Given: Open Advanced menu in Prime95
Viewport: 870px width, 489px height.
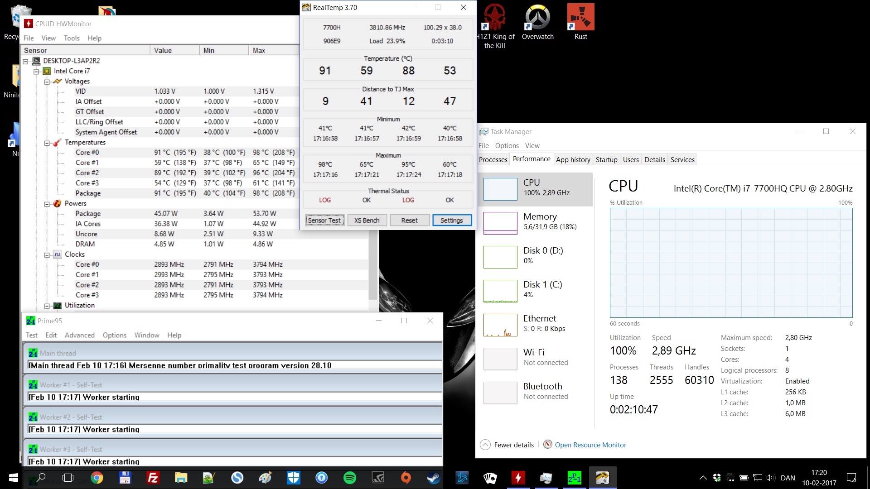Looking at the screenshot, I should tap(79, 335).
